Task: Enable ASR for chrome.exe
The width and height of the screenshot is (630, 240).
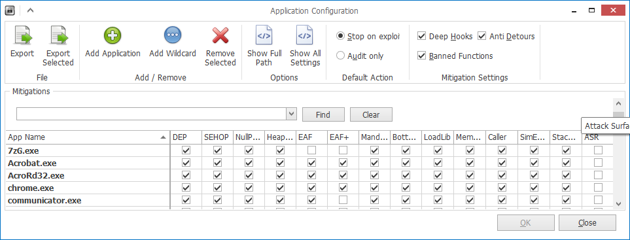Action: [598, 188]
